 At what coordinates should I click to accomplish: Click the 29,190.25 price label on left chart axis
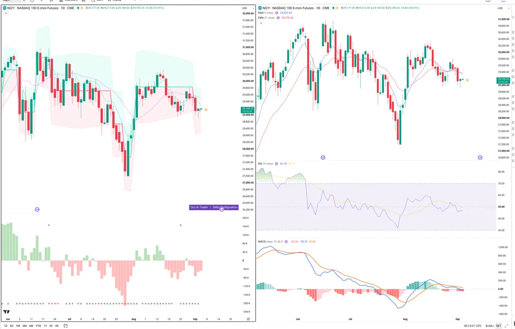coord(248,109)
